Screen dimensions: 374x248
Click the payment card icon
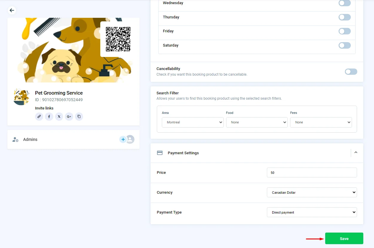tap(160, 153)
